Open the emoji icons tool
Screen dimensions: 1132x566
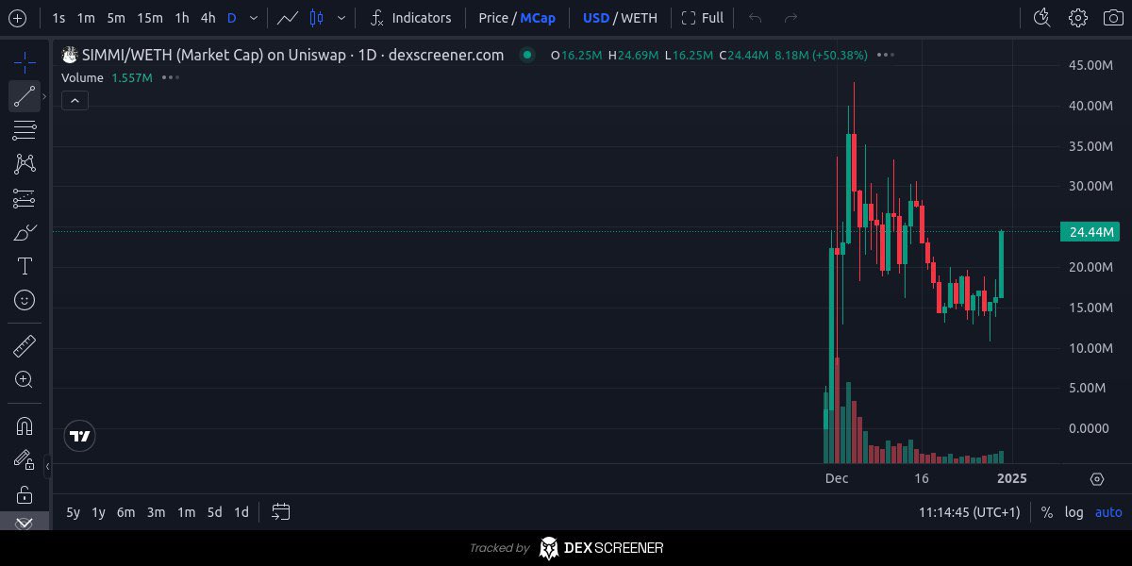click(25, 300)
